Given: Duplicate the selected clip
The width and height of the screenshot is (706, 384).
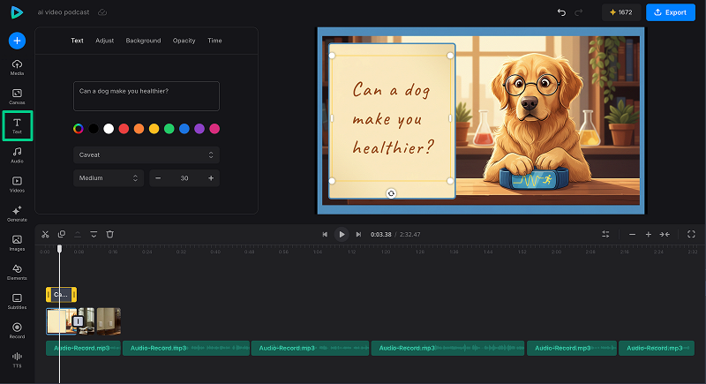Looking at the screenshot, I should tap(62, 234).
